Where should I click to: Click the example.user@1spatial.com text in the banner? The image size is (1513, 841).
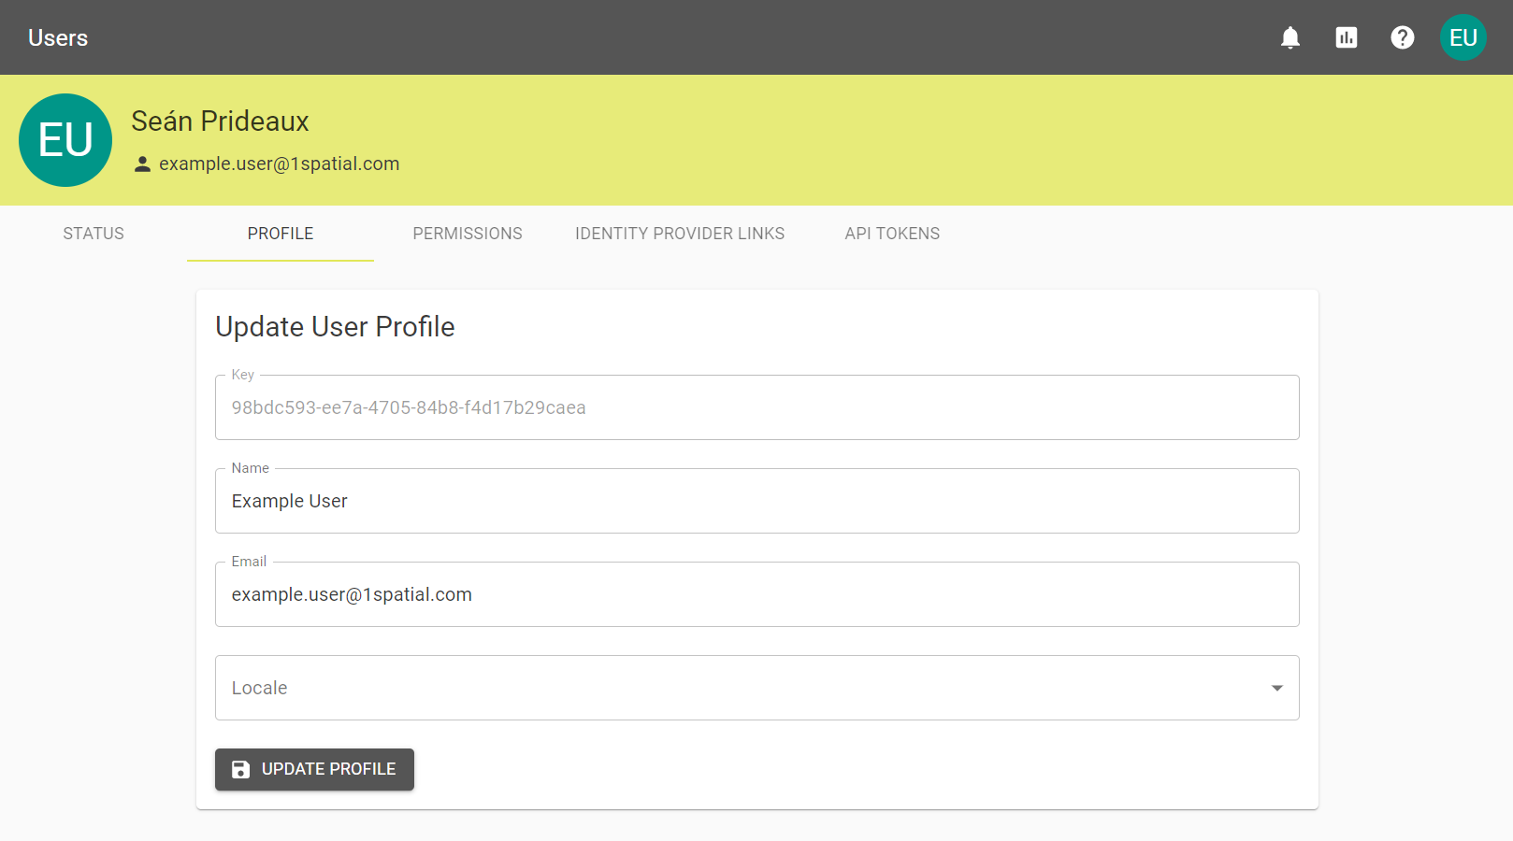(x=279, y=164)
